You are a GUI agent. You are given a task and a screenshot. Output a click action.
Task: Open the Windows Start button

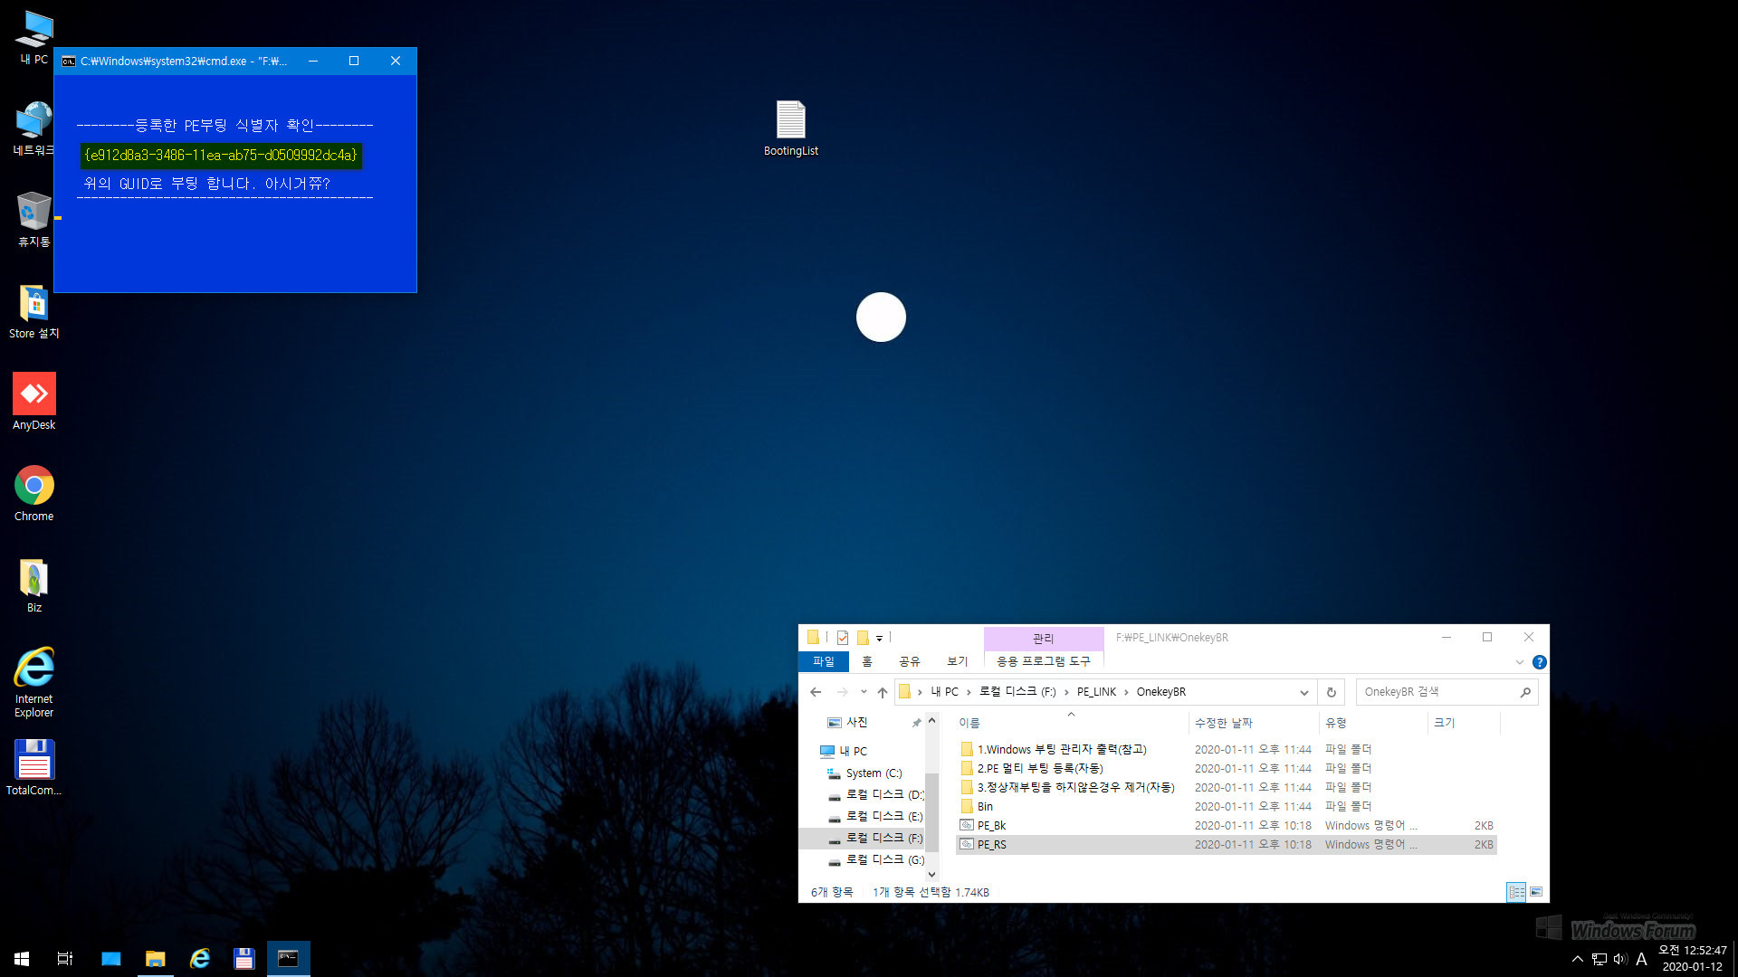22,959
